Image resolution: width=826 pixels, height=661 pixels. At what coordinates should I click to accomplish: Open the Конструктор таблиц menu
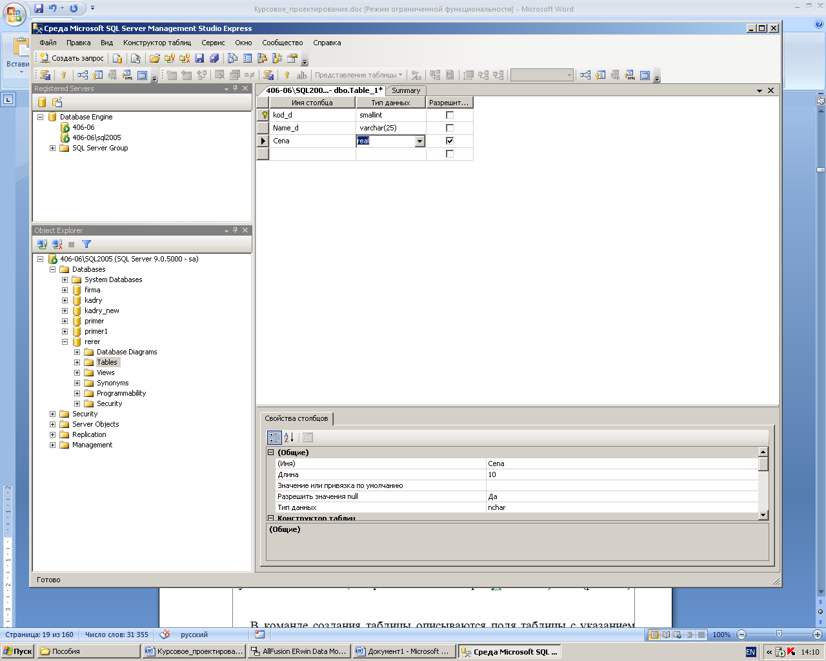[x=157, y=43]
